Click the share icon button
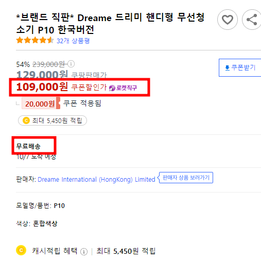Viewport: 261px width, 261px height. coord(252,20)
